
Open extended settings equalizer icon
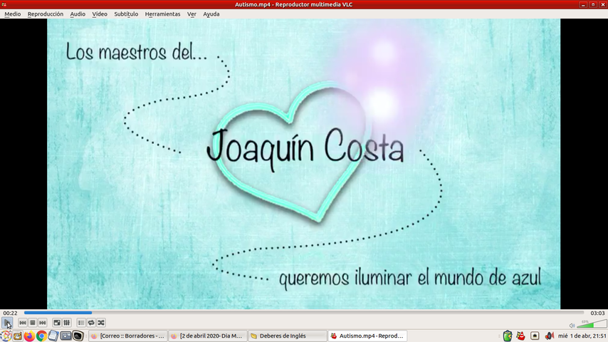67,323
